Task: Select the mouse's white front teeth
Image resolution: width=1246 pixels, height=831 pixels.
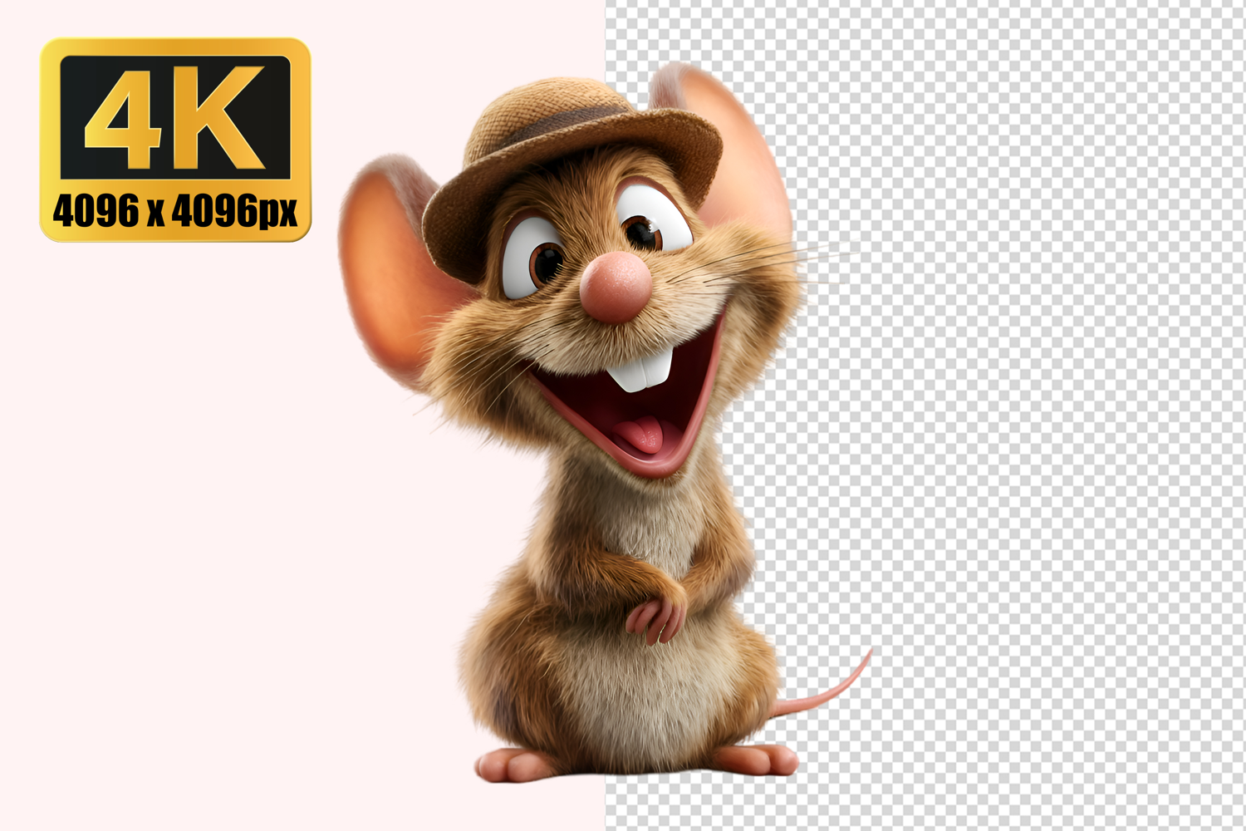Action: point(638,370)
